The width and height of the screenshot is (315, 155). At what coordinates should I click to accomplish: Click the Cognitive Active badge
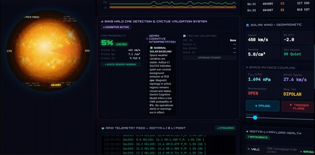point(116,27)
